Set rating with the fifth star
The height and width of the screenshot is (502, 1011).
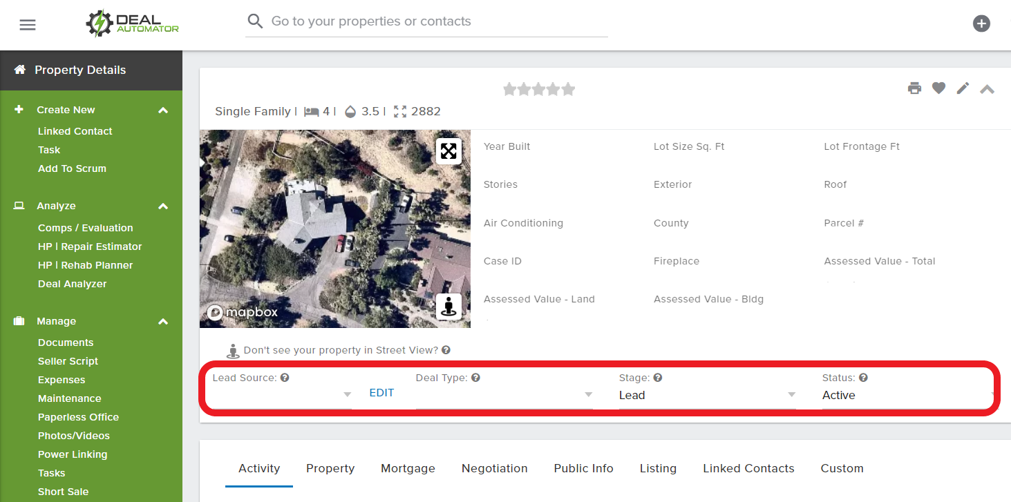[x=568, y=89]
